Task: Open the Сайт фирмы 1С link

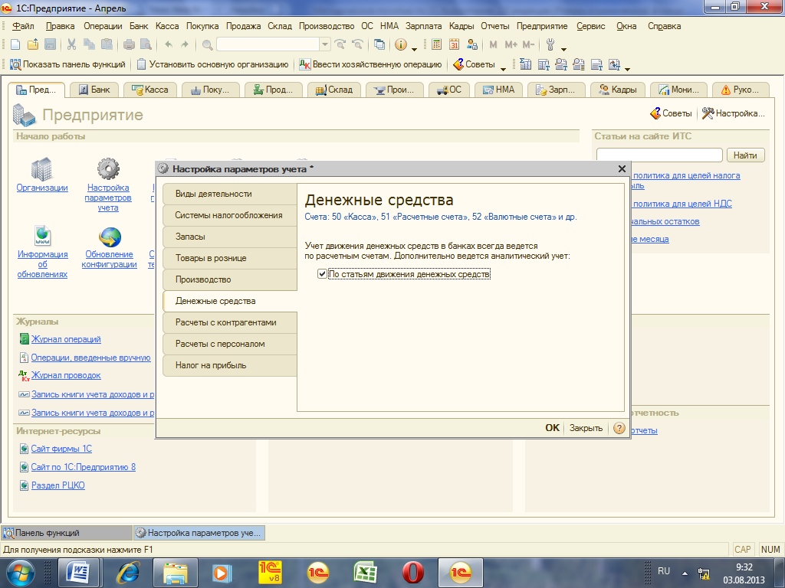Action: tap(61, 449)
